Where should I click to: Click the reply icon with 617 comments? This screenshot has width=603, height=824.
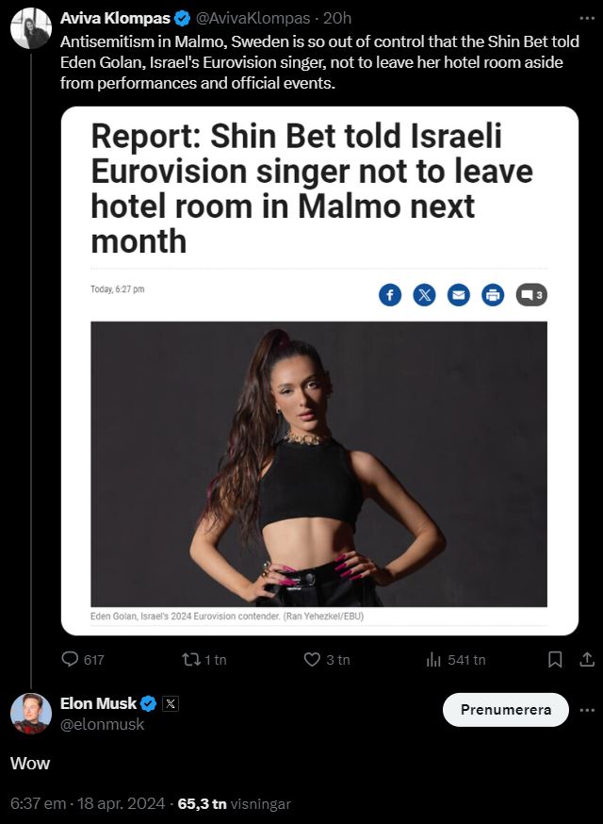[x=70, y=660]
